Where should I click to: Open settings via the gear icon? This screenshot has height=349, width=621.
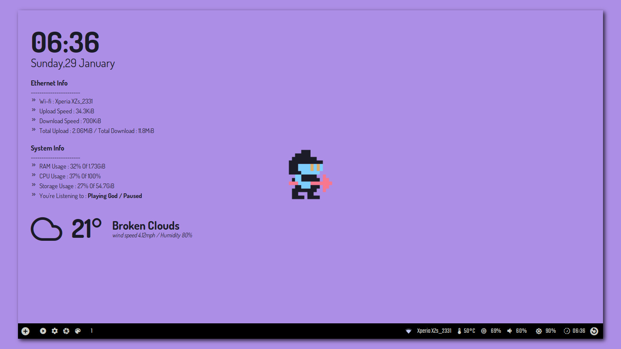tap(54, 331)
